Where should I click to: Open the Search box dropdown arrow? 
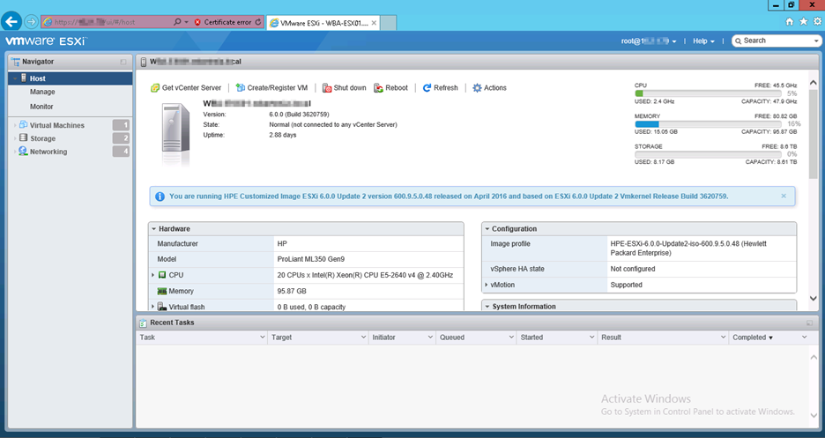tap(816, 41)
